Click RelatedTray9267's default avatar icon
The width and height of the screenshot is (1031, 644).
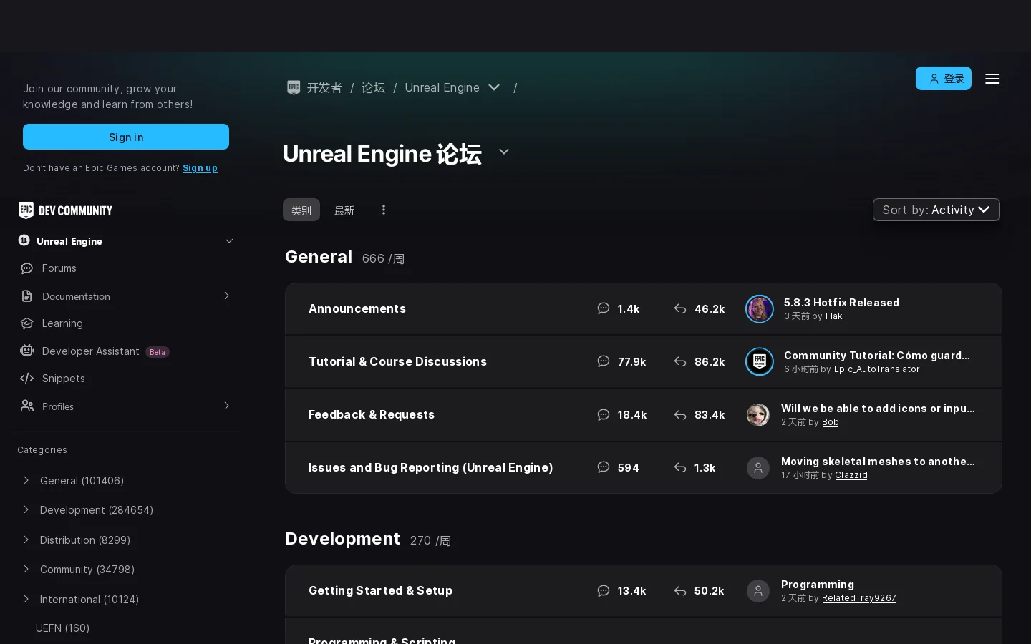[x=758, y=591]
